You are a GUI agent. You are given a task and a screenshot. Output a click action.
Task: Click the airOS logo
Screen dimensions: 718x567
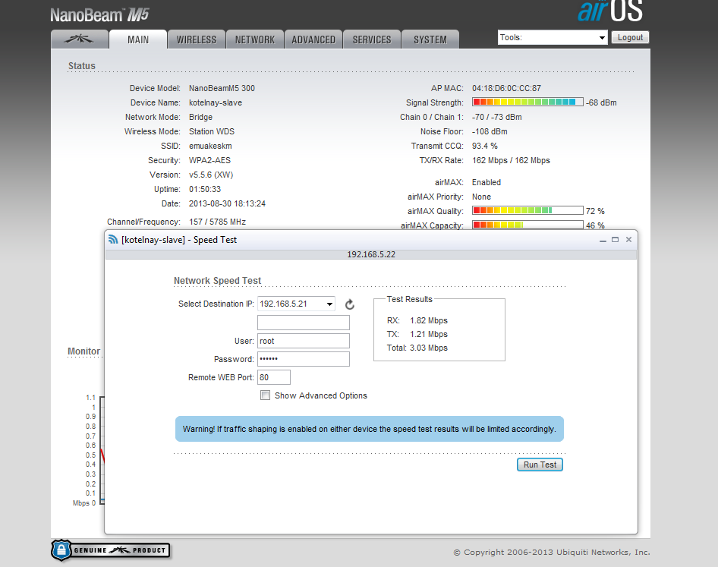tap(610, 11)
